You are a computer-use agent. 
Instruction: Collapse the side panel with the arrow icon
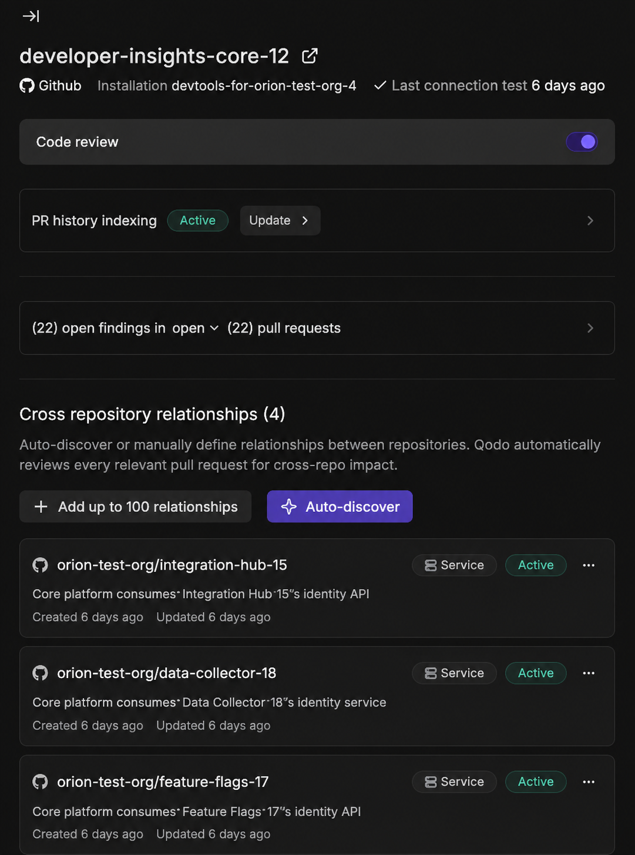[x=31, y=16]
